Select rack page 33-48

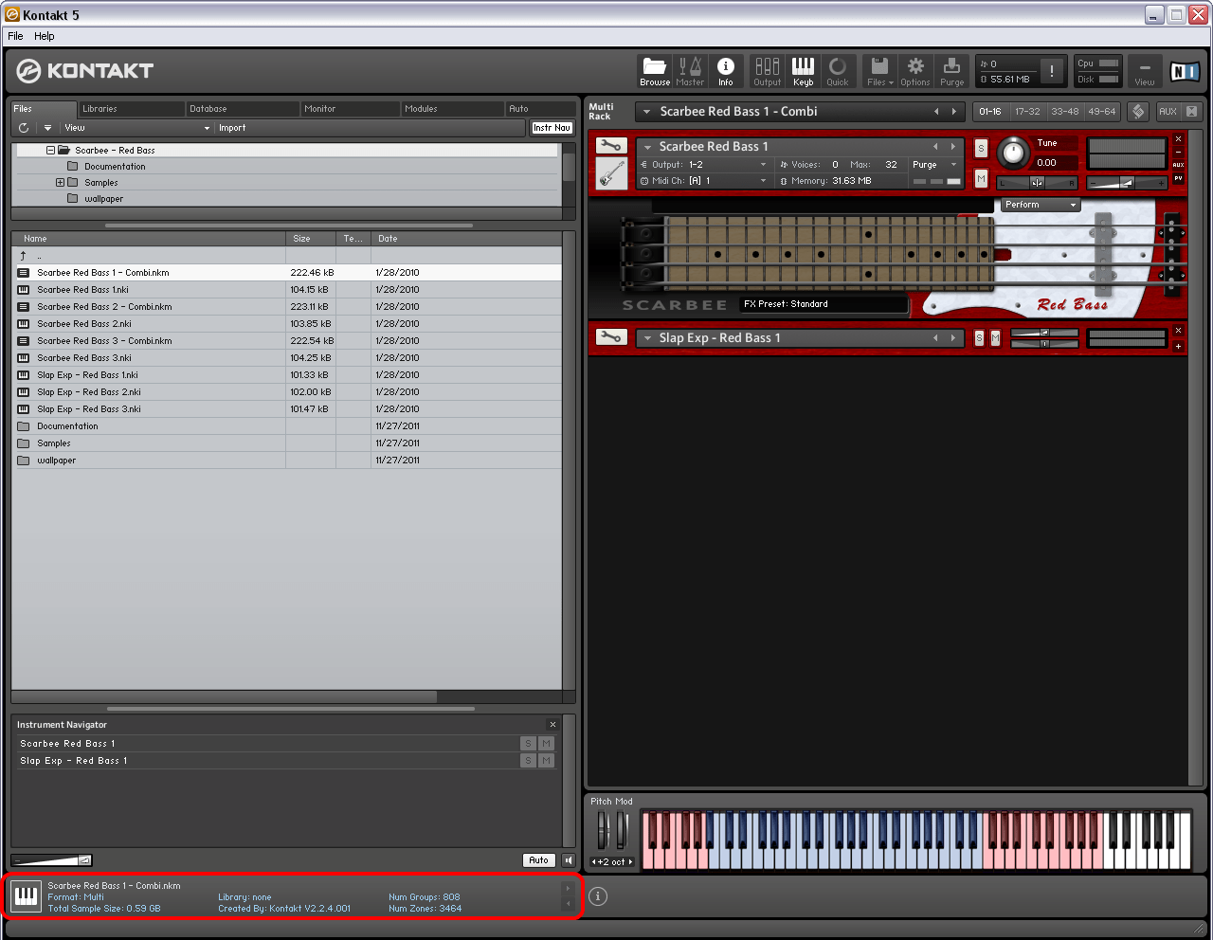[x=1064, y=112]
